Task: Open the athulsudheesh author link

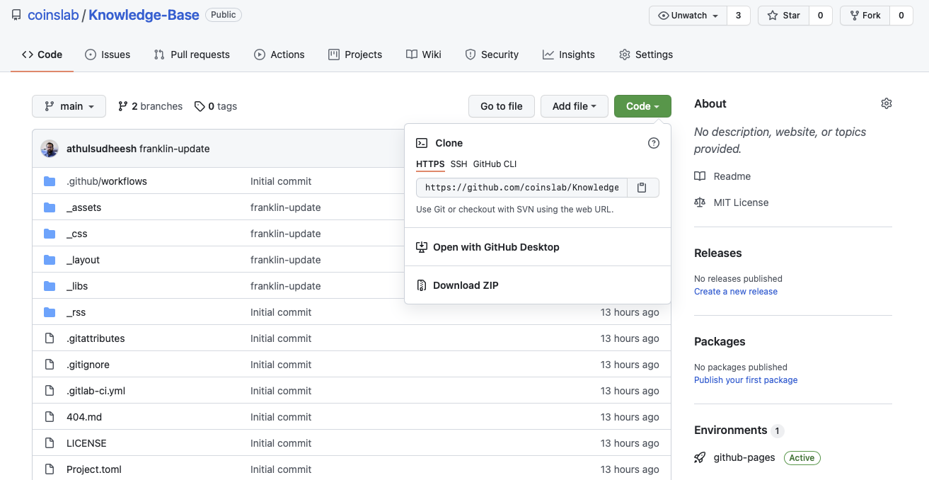Action: (x=102, y=149)
